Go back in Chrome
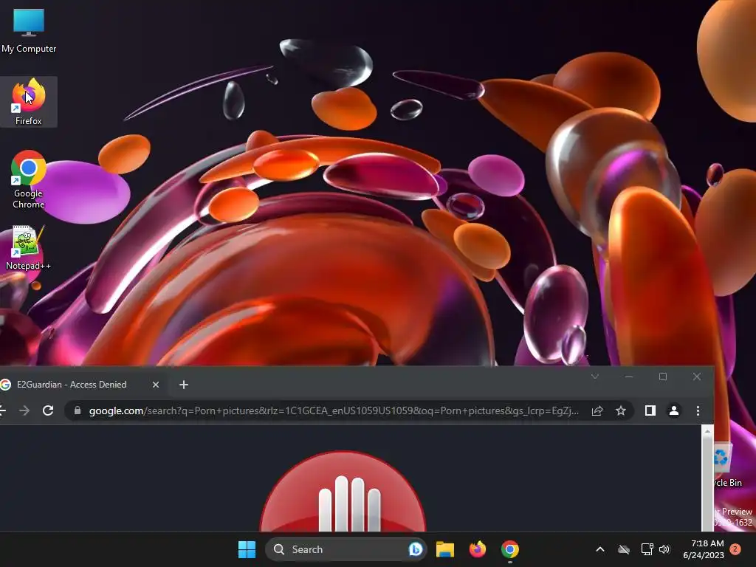Viewport: 756px width, 567px height. (2, 410)
